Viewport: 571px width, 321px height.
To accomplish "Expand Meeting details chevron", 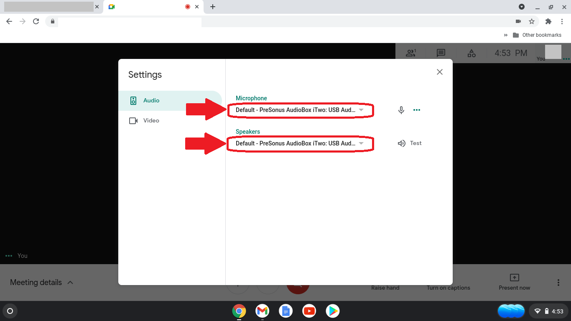I will click(x=70, y=283).
